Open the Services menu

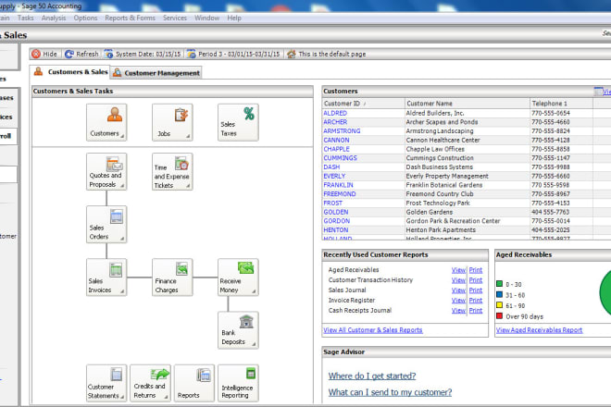pos(175,18)
